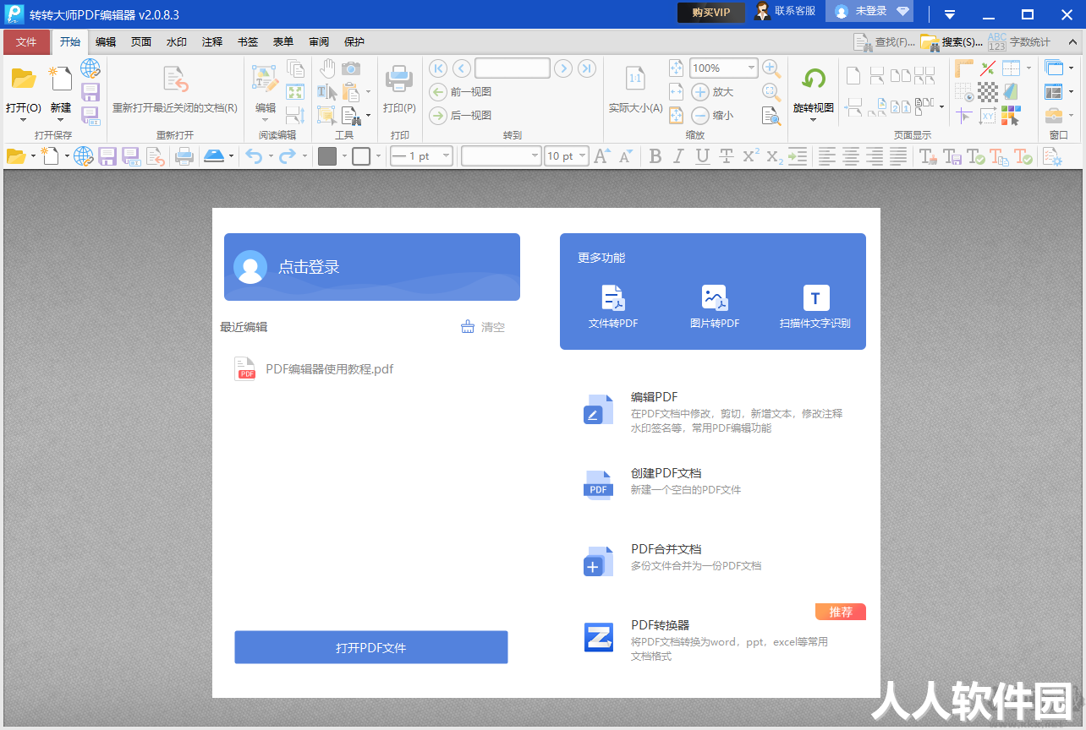Image resolution: width=1086 pixels, height=730 pixels.
Task: Switch to the 编辑 tab
Action: [106, 41]
